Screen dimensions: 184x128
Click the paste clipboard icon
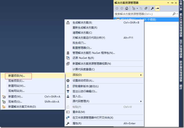pyautogui.click(x=68, y=107)
